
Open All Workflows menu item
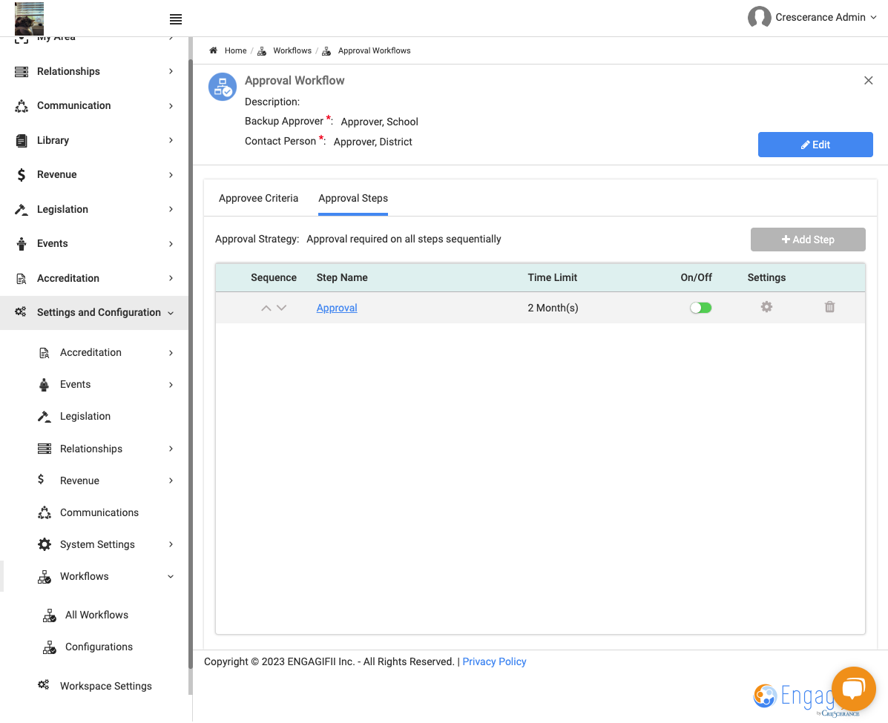point(96,615)
